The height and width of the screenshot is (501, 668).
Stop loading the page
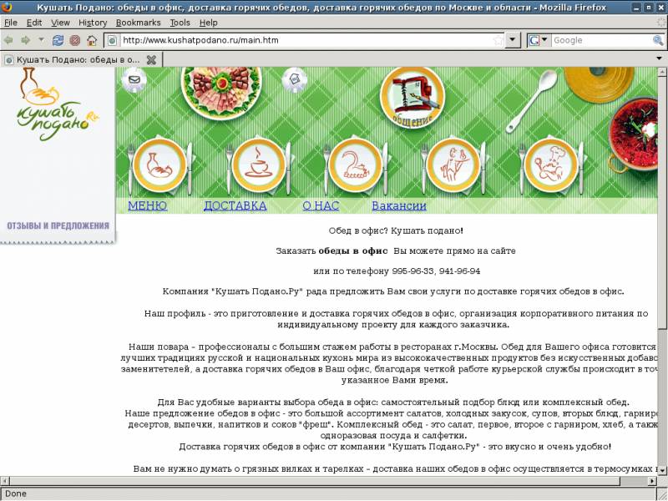(75, 40)
